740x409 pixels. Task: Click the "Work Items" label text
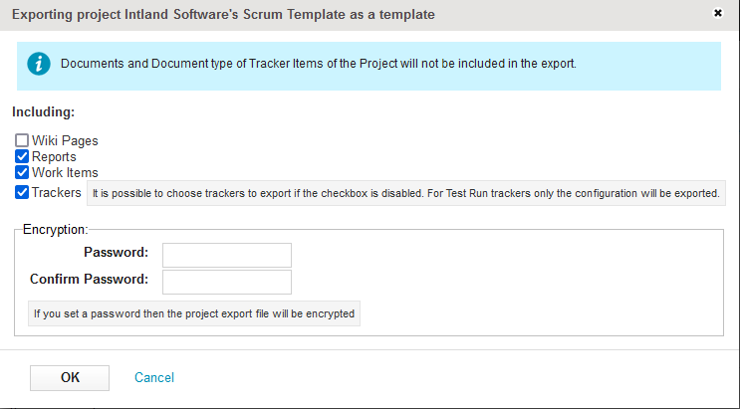65,172
